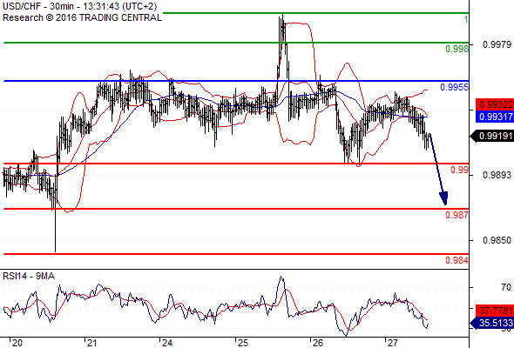Click the RSI14 - 9MA indicator title
The width and height of the screenshot is (514, 348).
pyautogui.click(x=29, y=277)
